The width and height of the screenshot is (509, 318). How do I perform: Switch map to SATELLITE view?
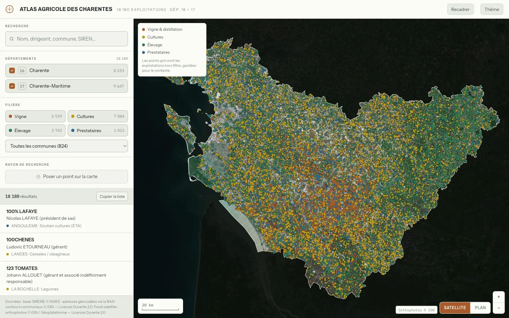[455, 308]
